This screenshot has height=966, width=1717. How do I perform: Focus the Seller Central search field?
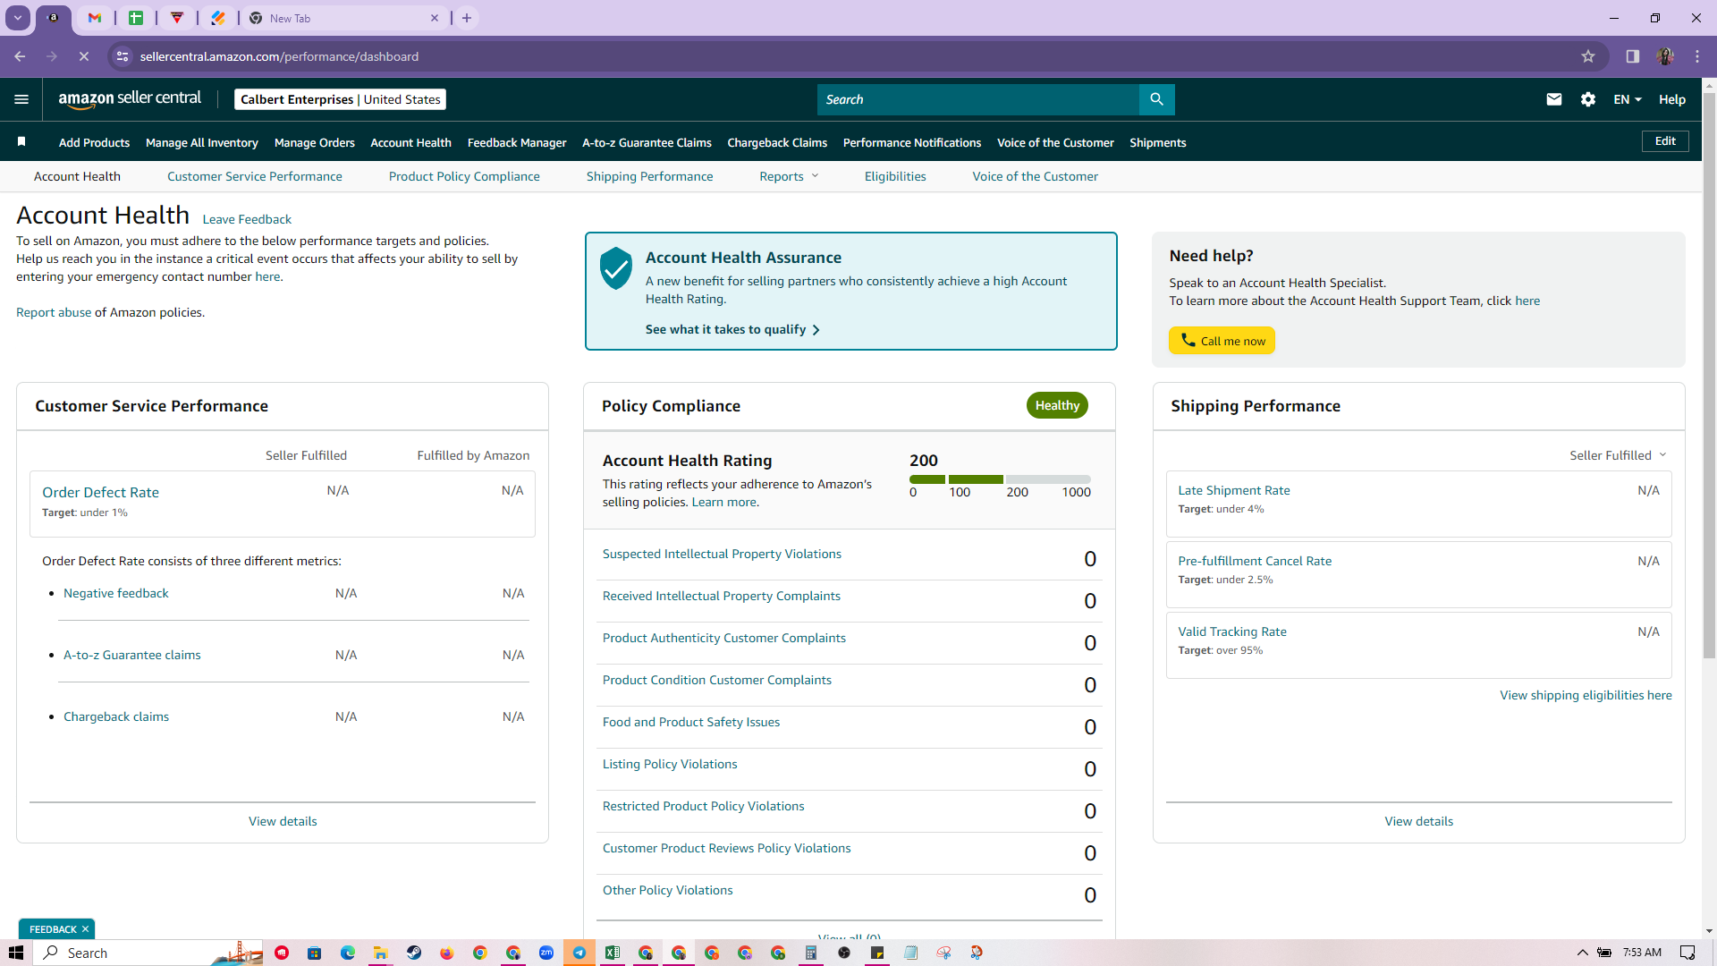pyautogui.click(x=978, y=99)
